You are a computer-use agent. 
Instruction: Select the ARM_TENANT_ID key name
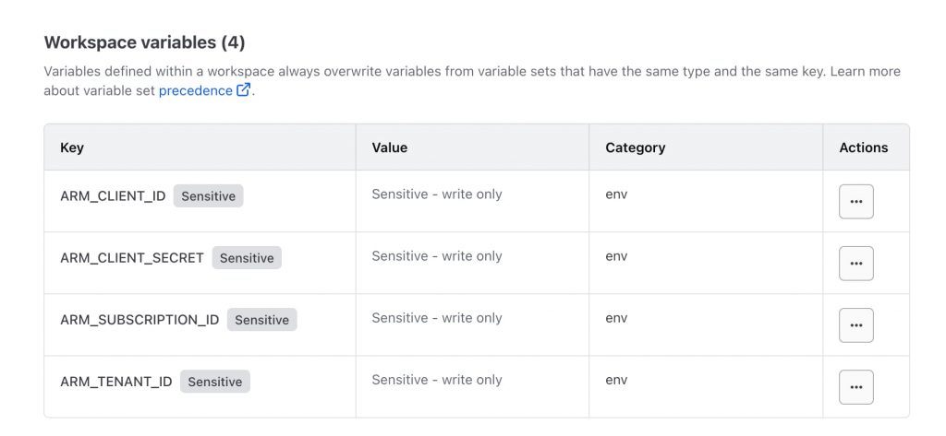click(x=116, y=382)
